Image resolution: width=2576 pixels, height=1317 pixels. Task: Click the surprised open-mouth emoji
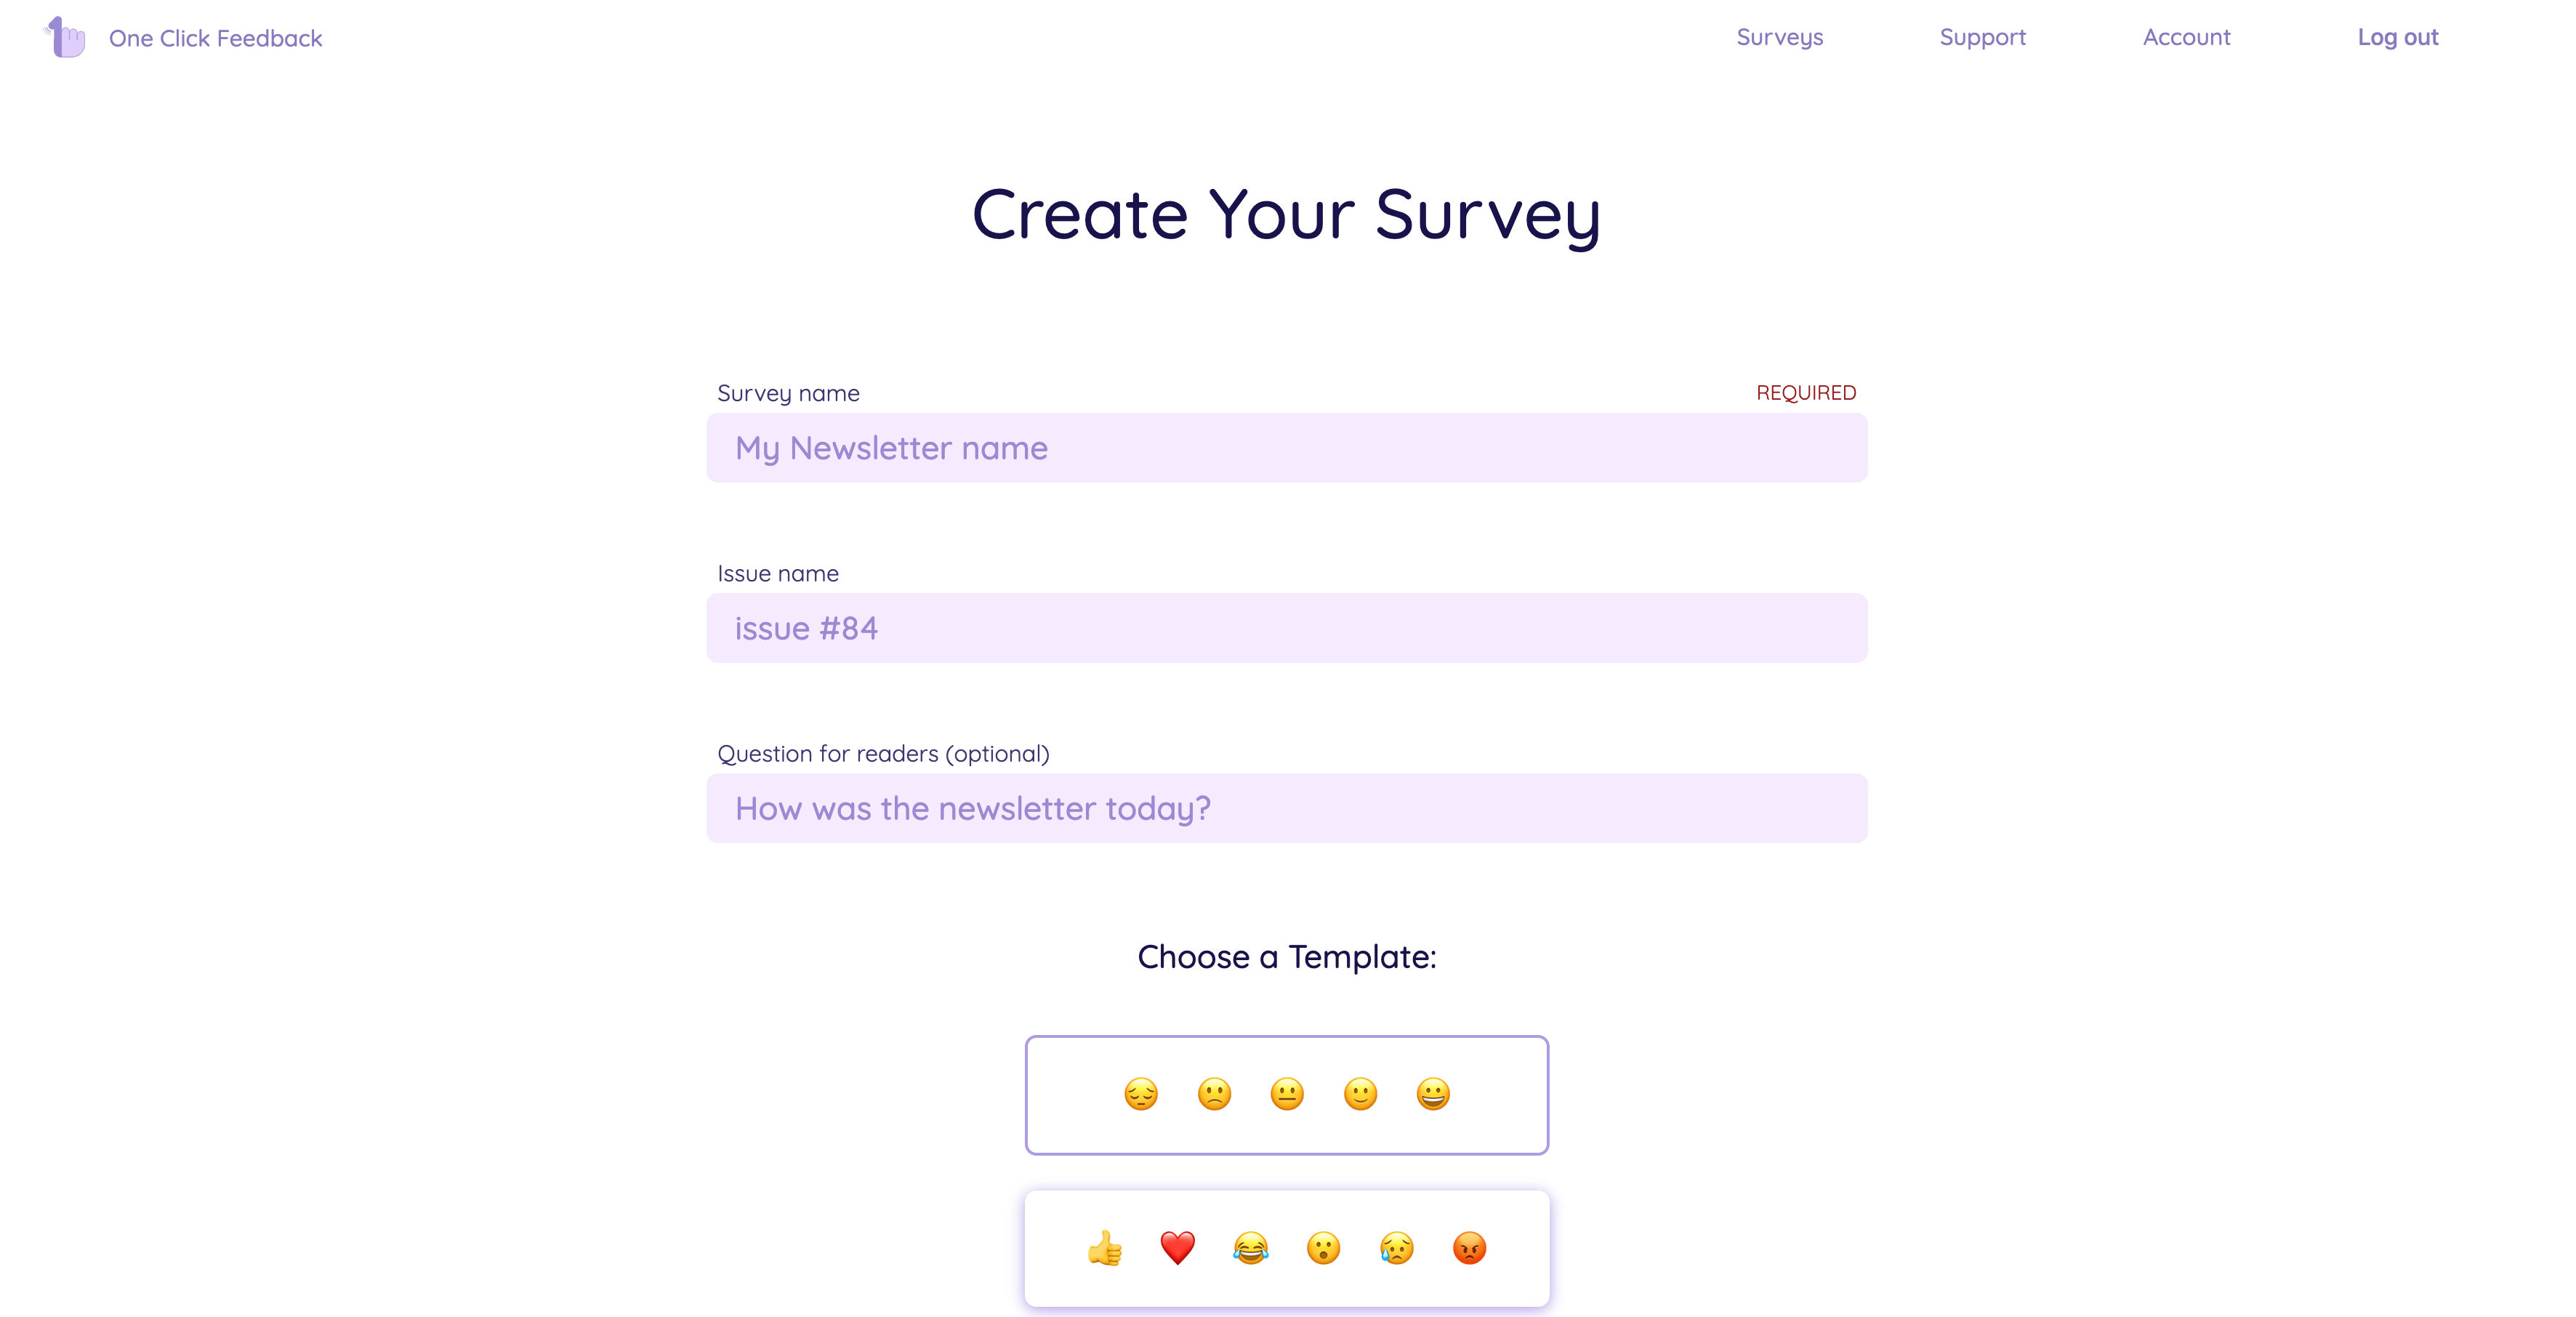point(1324,1248)
